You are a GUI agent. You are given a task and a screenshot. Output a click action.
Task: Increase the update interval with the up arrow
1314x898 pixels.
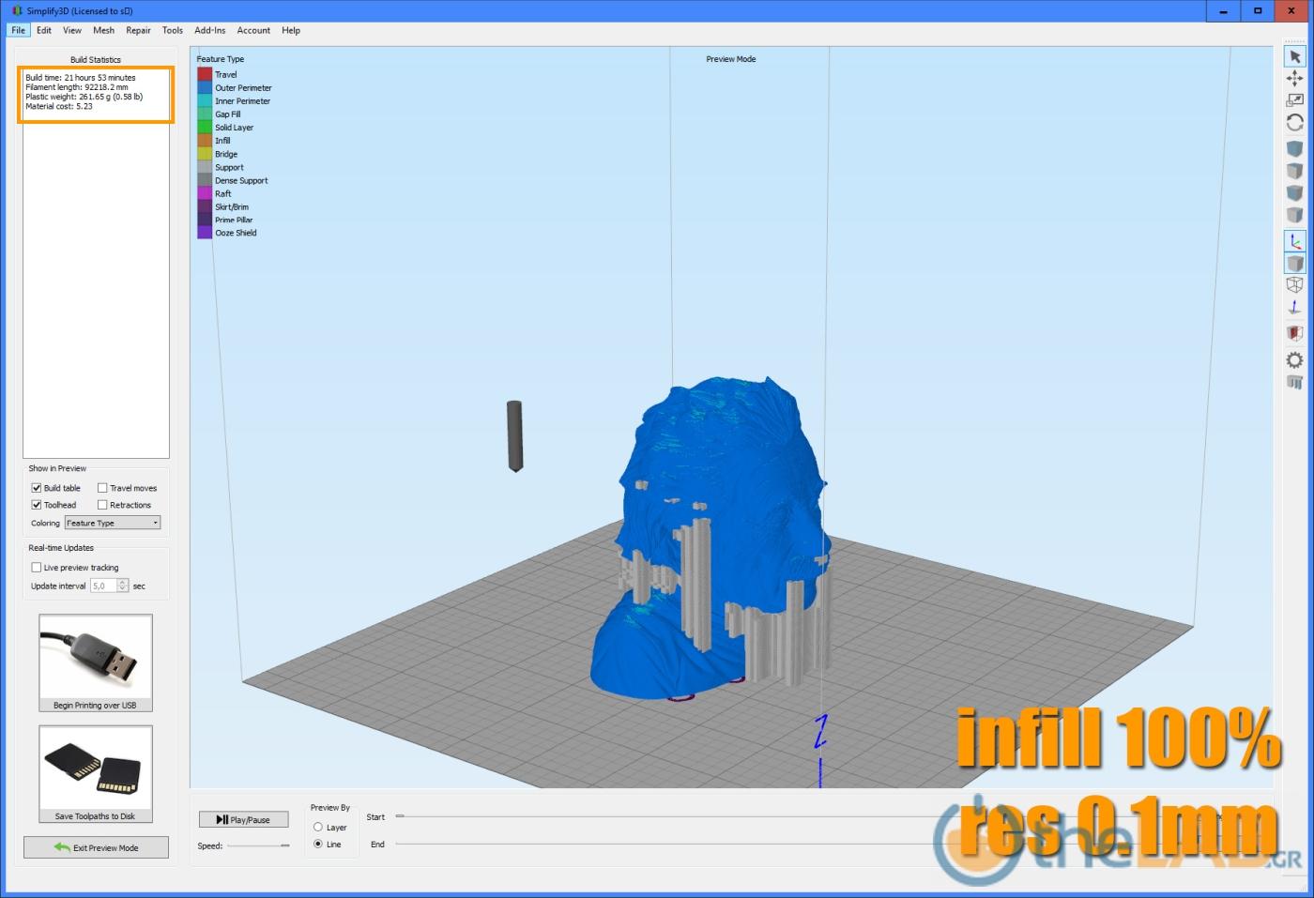coord(123,583)
